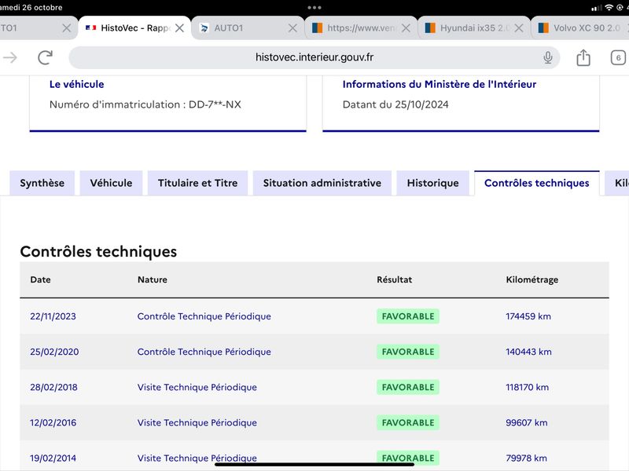Tap the Wi-Fi status icon

pos(609,8)
